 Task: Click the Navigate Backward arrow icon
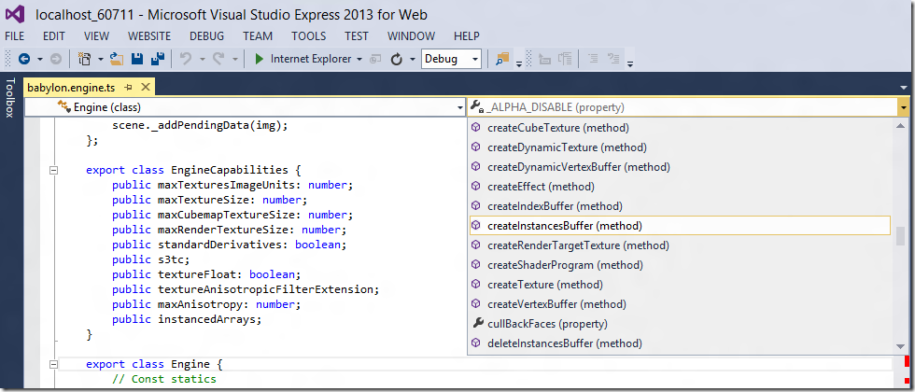click(x=24, y=59)
